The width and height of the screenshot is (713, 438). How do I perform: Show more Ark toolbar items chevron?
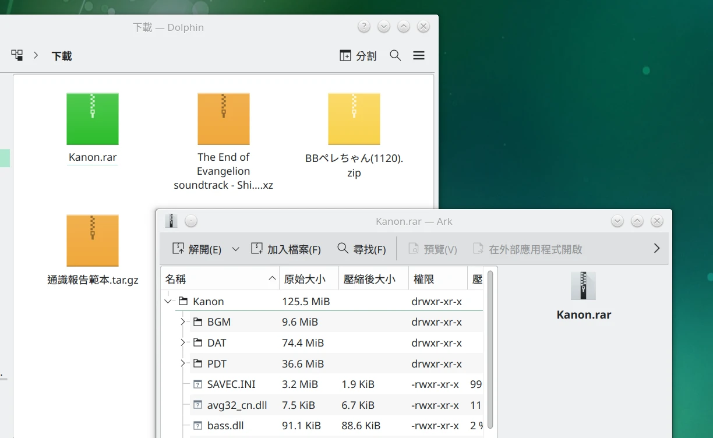[x=656, y=249]
